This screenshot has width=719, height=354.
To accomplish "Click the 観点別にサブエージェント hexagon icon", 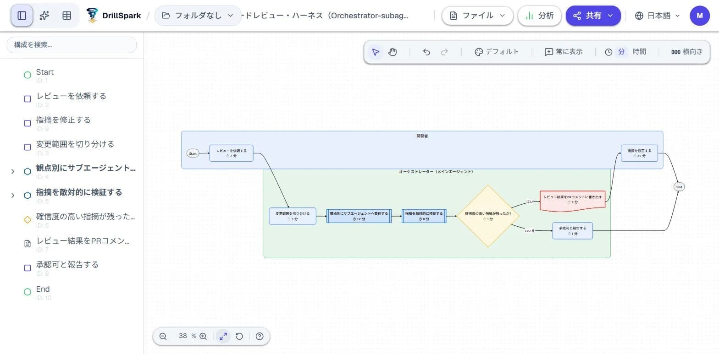I will pos(28,171).
